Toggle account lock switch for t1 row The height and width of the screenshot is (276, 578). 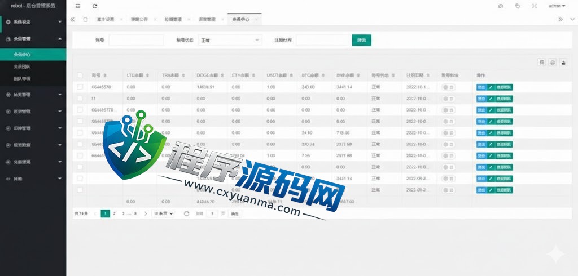[x=448, y=99]
